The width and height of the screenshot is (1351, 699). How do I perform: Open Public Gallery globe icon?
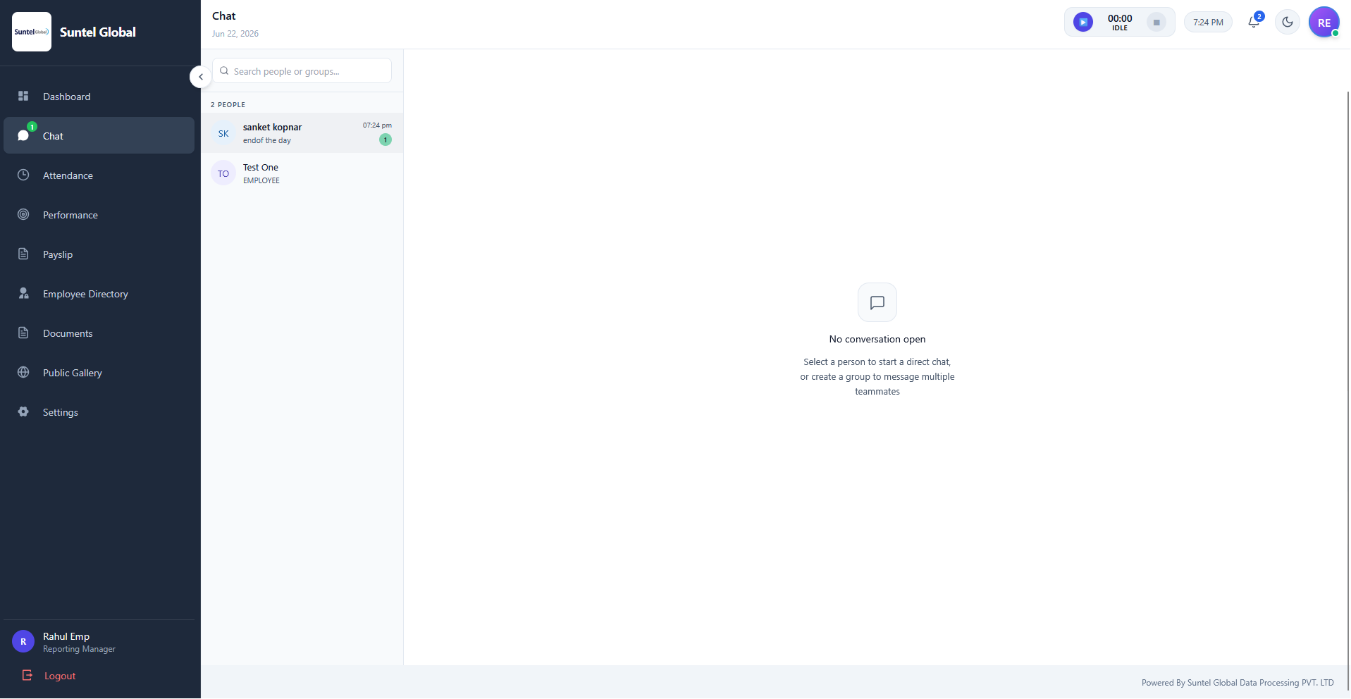23,372
